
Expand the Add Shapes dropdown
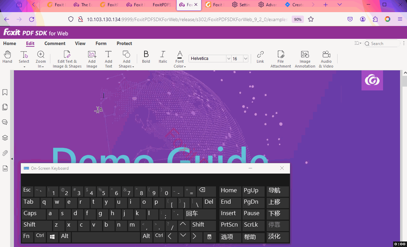pos(126,59)
